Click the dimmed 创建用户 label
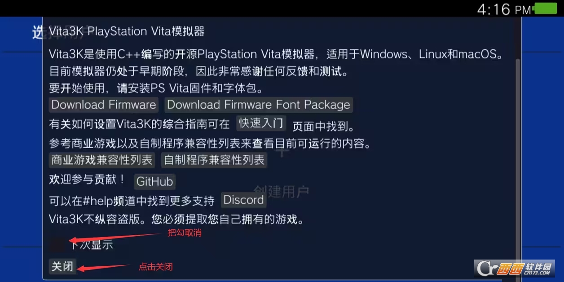This screenshot has width=564, height=282. 282,192
